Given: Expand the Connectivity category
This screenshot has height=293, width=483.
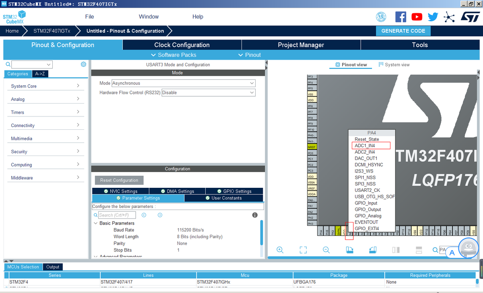Looking at the screenshot, I should click(x=45, y=125).
